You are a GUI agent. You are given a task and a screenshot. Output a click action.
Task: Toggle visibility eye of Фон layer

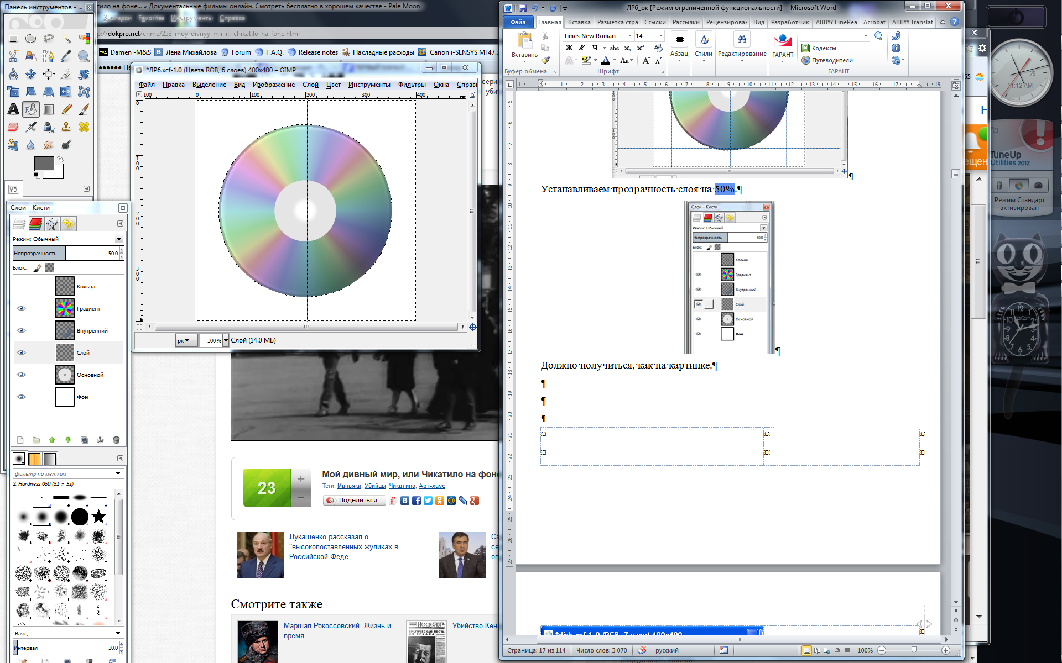[22, 397]
